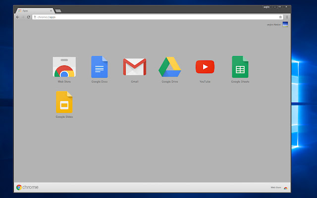Open the Gmail app icon
Image resolution: width=317 pixels, height=198 pixels.
(135, 67)
